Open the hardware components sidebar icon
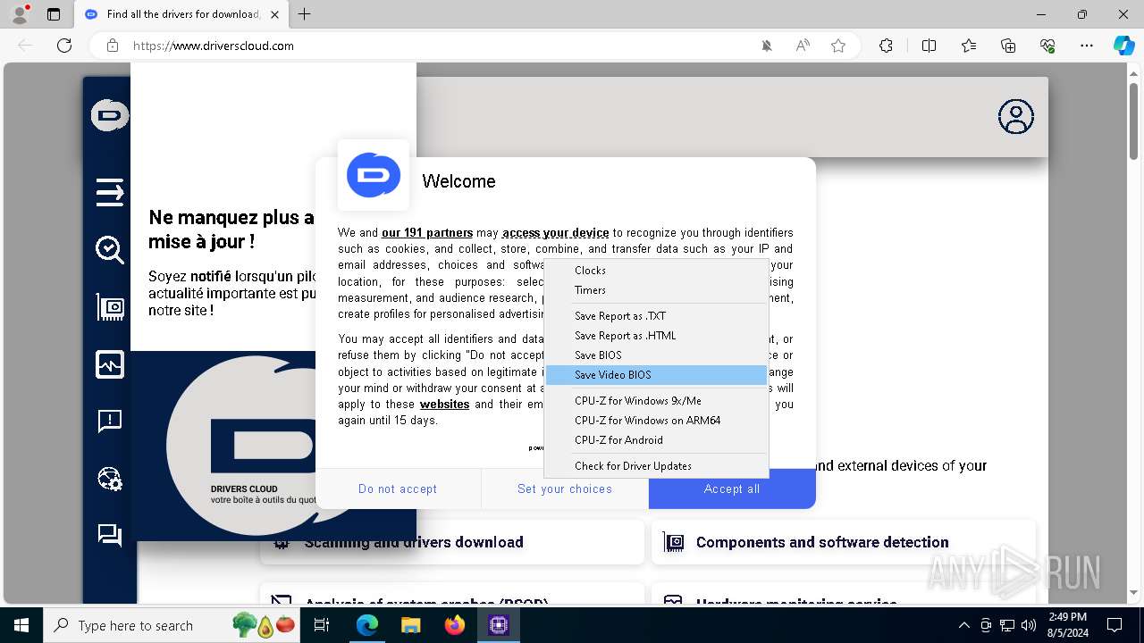This screenshot has width=1144, height=643. (x=110, y=307)
